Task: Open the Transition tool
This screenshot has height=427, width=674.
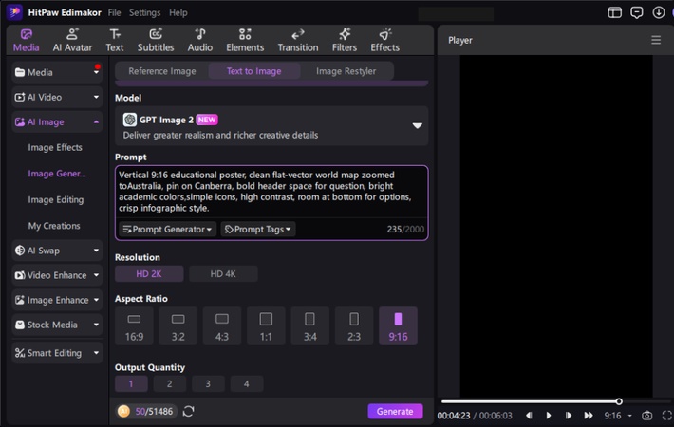Action: point(298,40)
